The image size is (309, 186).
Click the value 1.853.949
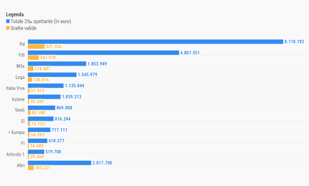pyautogui.click(x=97, y=64)
